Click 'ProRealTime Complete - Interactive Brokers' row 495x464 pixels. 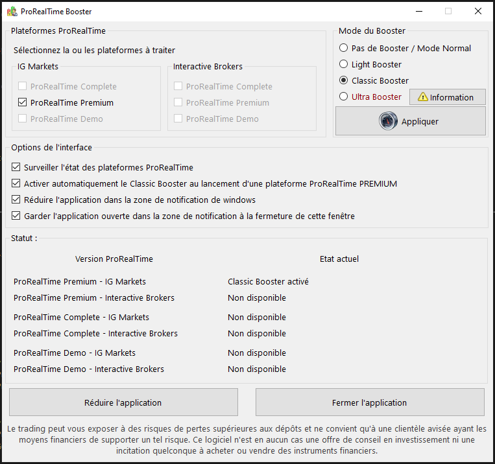(x=95, y=333)
